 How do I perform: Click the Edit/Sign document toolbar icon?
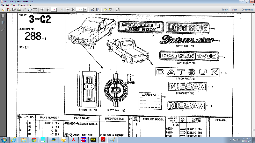point(14,10)
